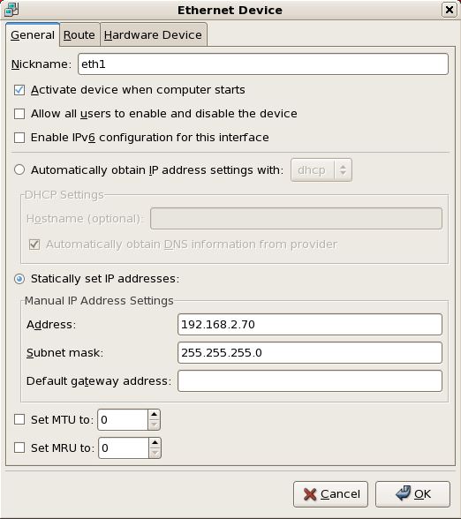The image size is (461, 519).
Task: Cancel the Ethernet Device changes
Action: pos(330,494)
